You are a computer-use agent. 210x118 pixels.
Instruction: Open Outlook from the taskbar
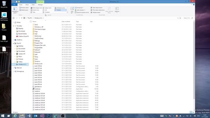(x=35, y=116)
